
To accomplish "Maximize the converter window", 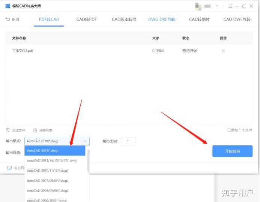I will [244, 6].
